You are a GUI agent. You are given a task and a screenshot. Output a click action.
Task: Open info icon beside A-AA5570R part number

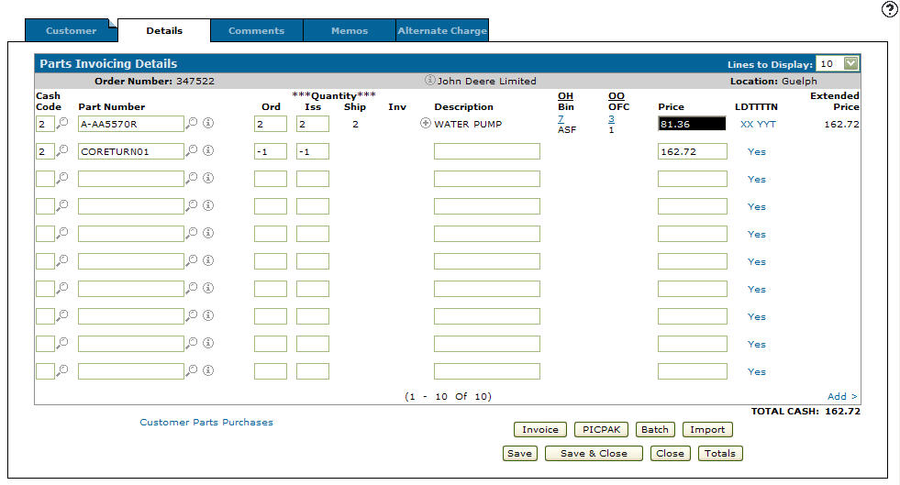[208, 123]
